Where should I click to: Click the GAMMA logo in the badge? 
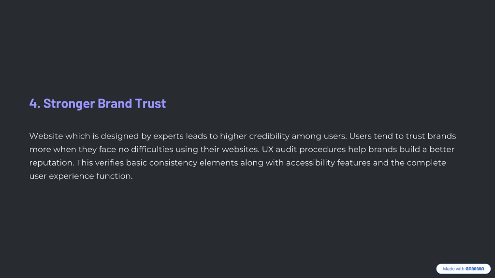pos(475,269)
